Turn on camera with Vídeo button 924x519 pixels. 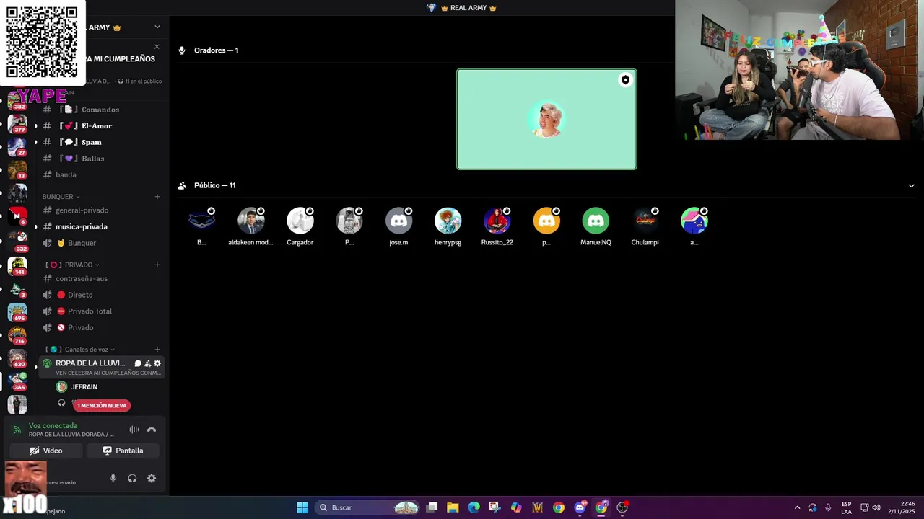tap(46, 451)
